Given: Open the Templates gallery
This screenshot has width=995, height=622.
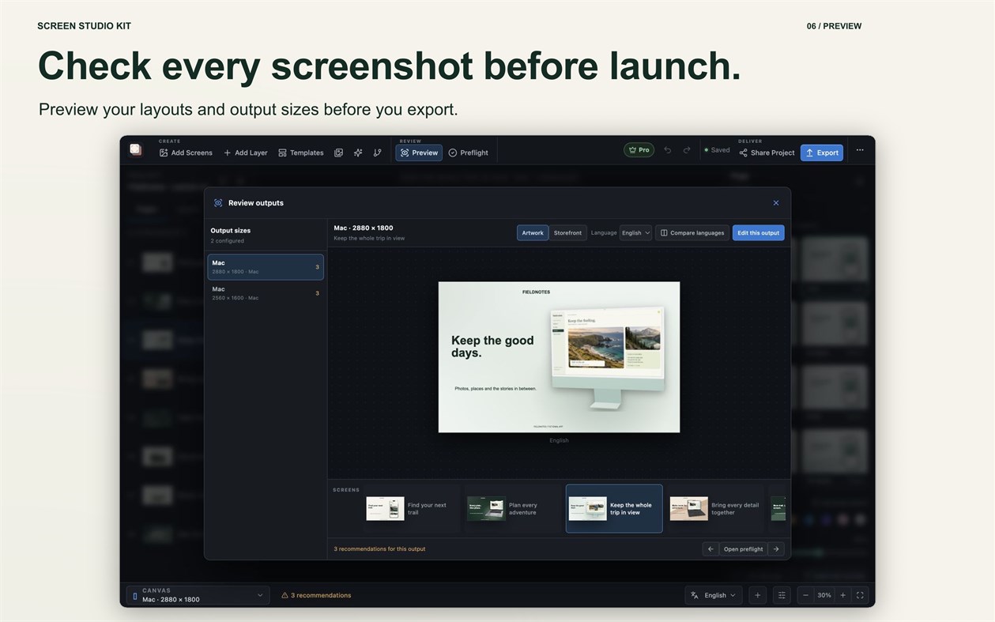Looking at the screenshot, I should [x=301, y=153].
